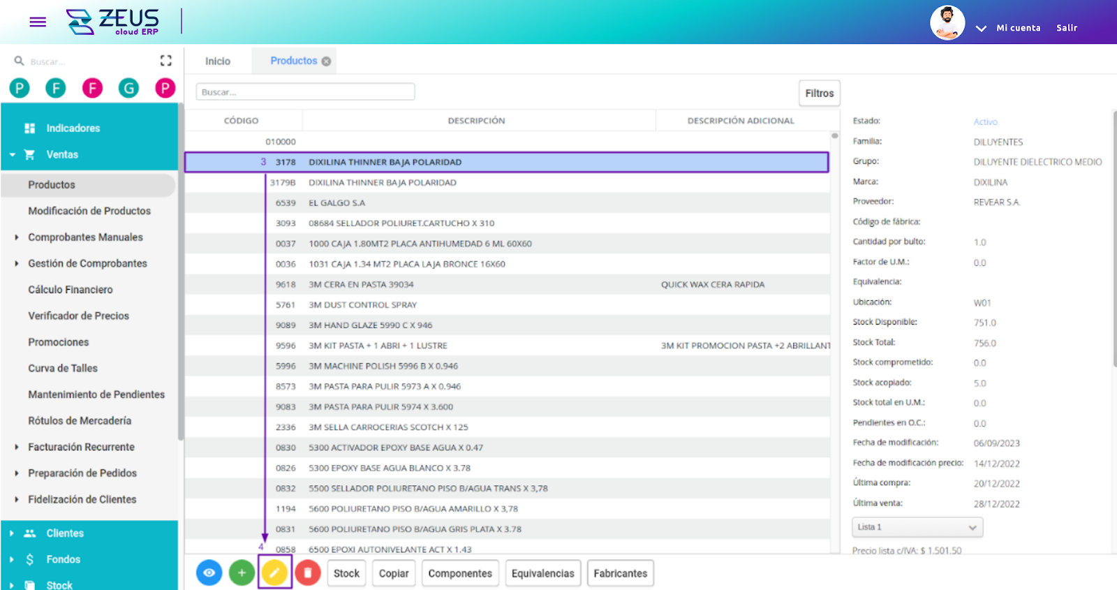The width and height of the screenshot is (1117, 590).
Task: Open Mantenimiento de Pendientes
Action: coord(96,394)
